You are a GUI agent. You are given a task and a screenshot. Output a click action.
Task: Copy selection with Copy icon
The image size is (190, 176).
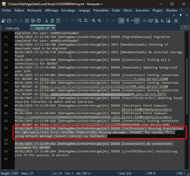[x=52, y=21]
